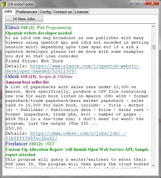Open the Elance opentok-webrtc job details link

(x=72, y=69)
